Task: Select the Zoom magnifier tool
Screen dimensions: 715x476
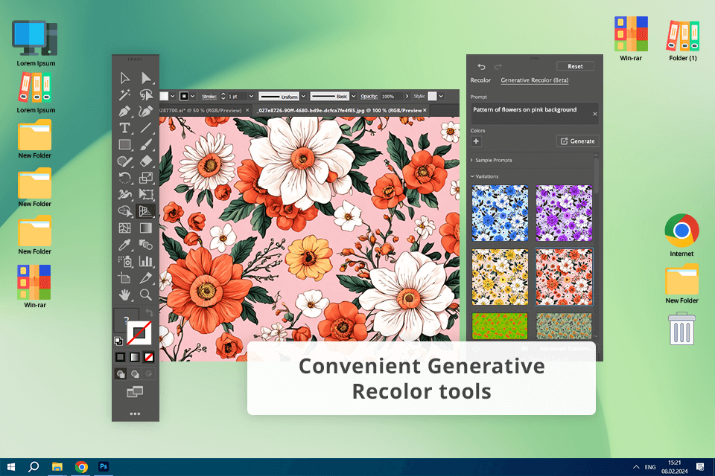Action: point(146,295)
